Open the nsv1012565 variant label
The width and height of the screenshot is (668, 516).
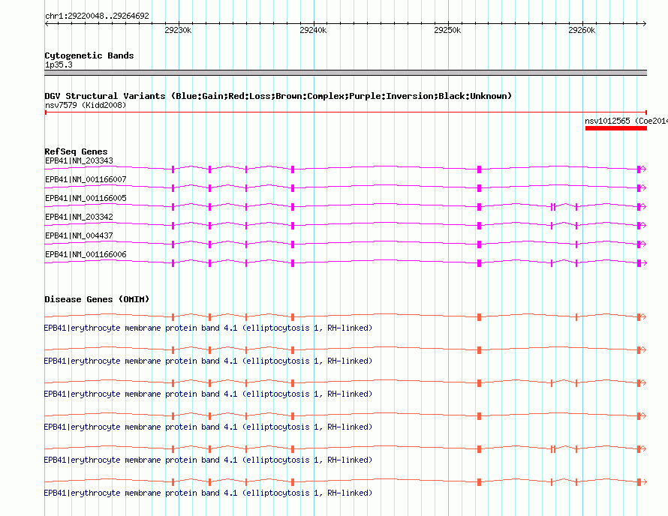pyautogui.click(x=626, y=121)
